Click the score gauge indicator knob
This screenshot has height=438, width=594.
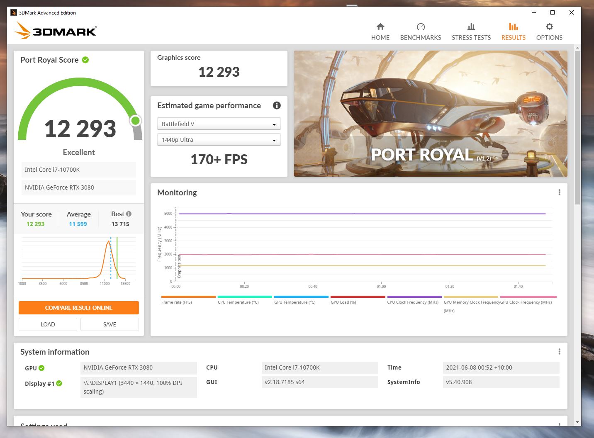pos(135,121)
